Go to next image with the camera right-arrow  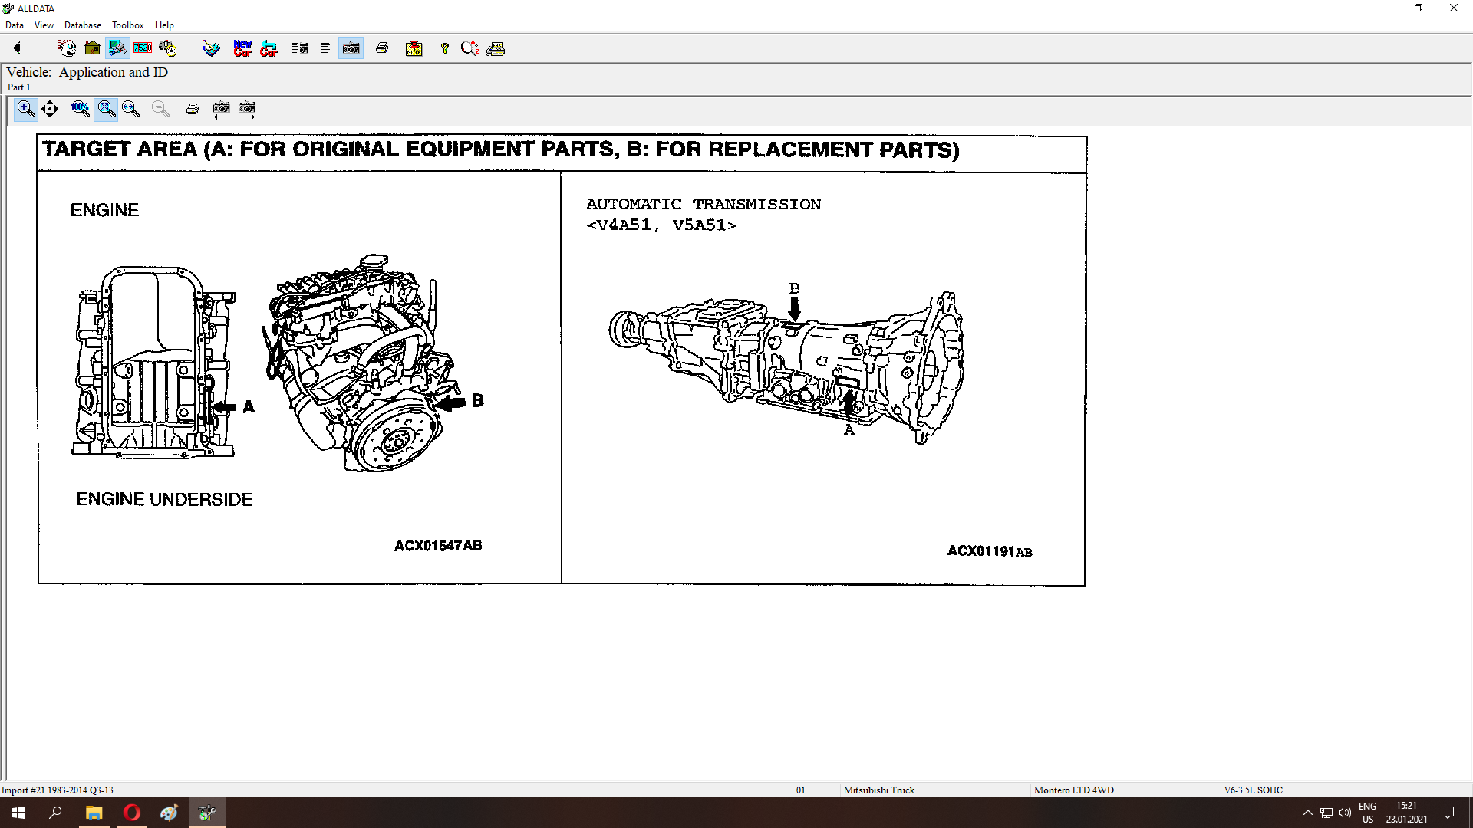click(247, 109)
